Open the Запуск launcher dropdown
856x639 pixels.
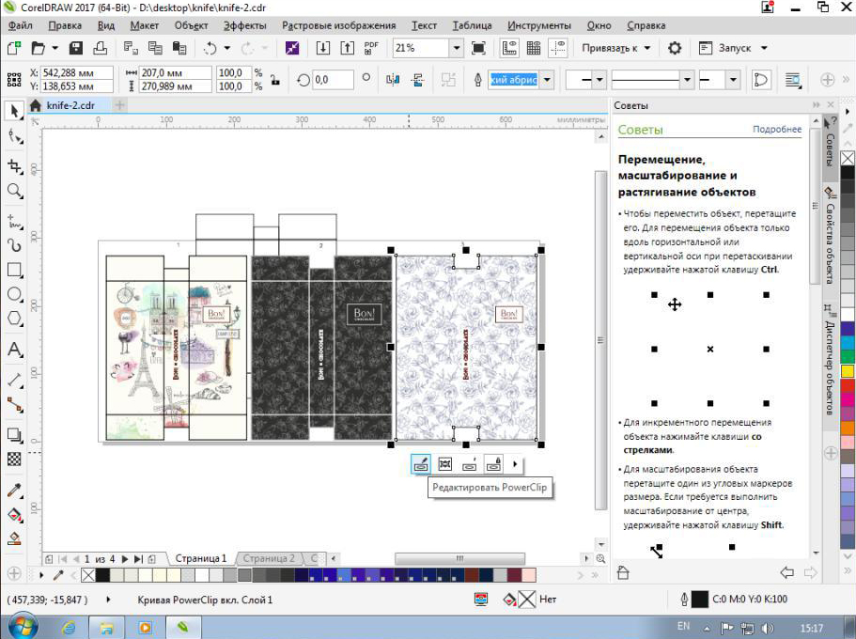point(765,48)
